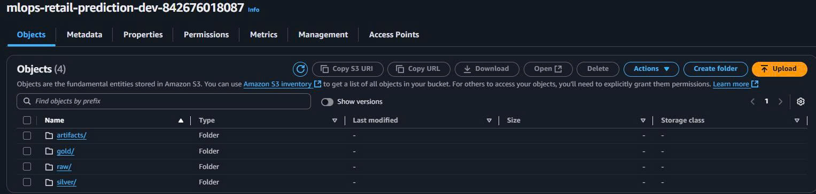Click the refresh objects icon button
816x194 pixels.
coord(300,69)
